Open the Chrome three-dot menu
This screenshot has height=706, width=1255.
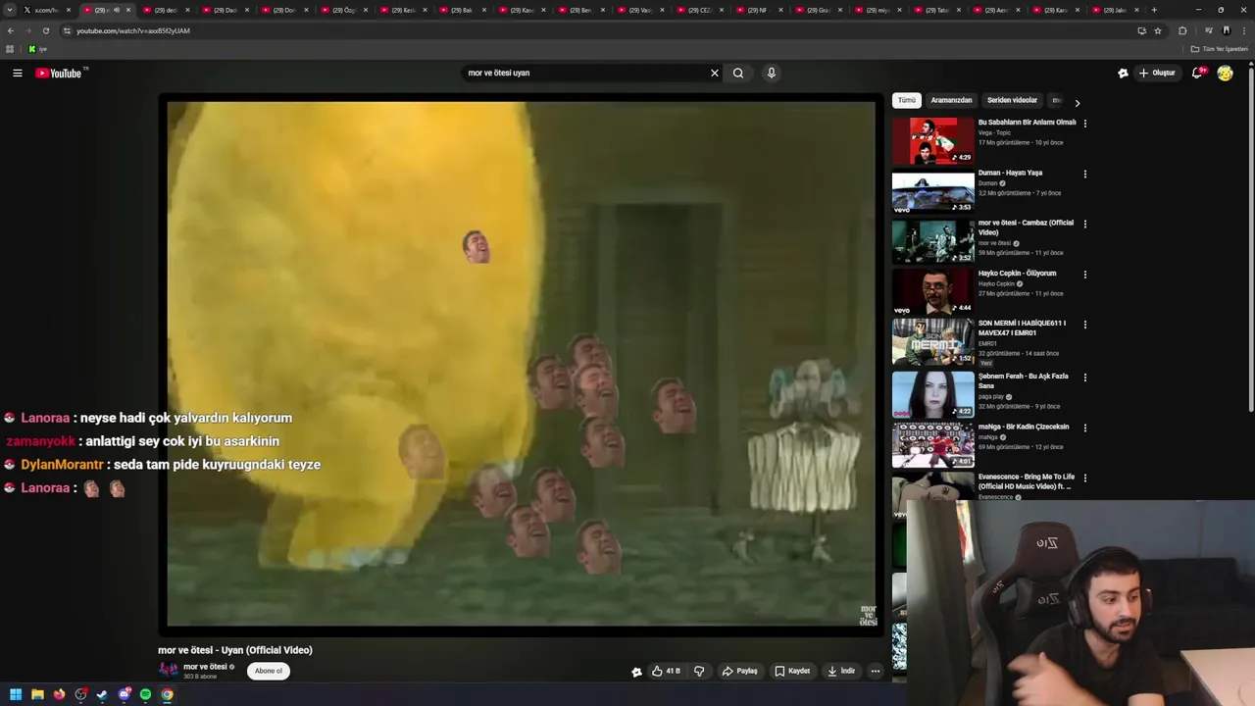tap(1244, 30)
